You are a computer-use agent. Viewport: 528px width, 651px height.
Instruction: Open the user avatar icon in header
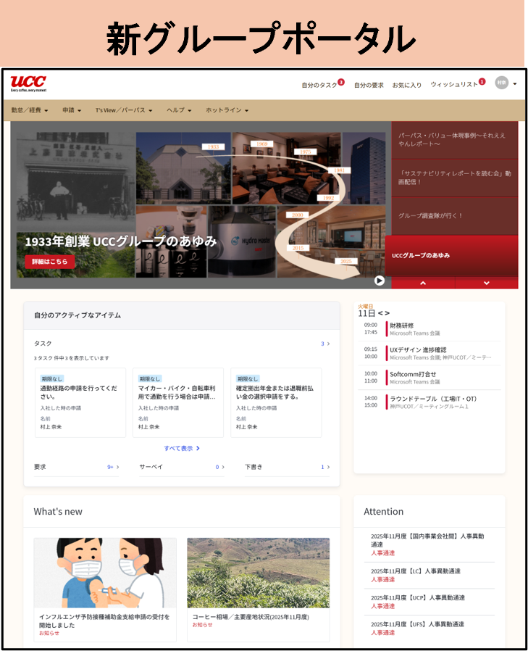pos(501,83)
